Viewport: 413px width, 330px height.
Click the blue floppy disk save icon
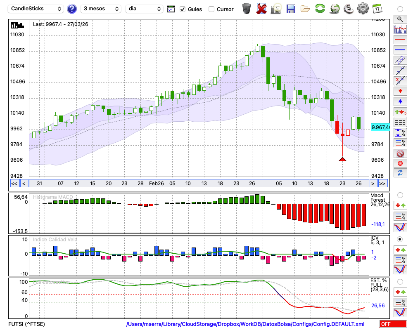tap(290, 9)
